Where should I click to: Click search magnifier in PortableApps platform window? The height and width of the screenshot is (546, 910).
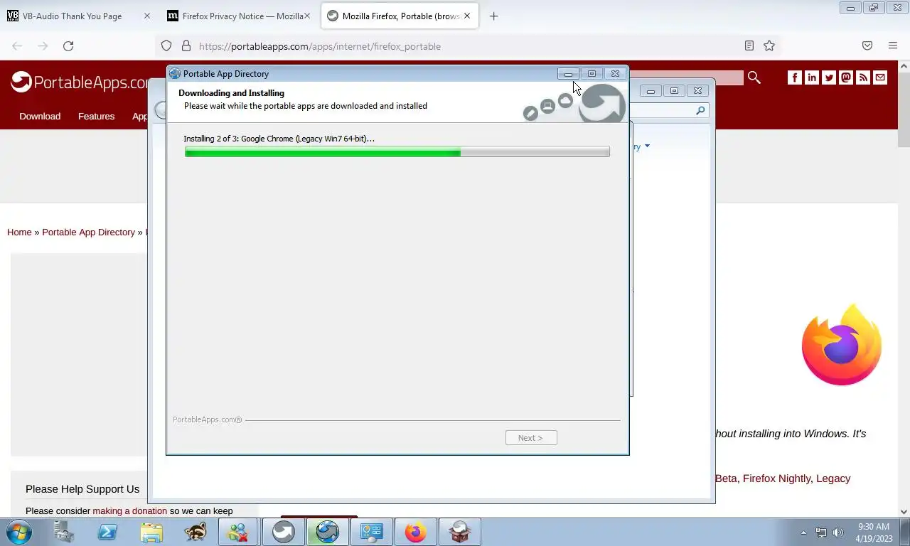click(700, 110)
